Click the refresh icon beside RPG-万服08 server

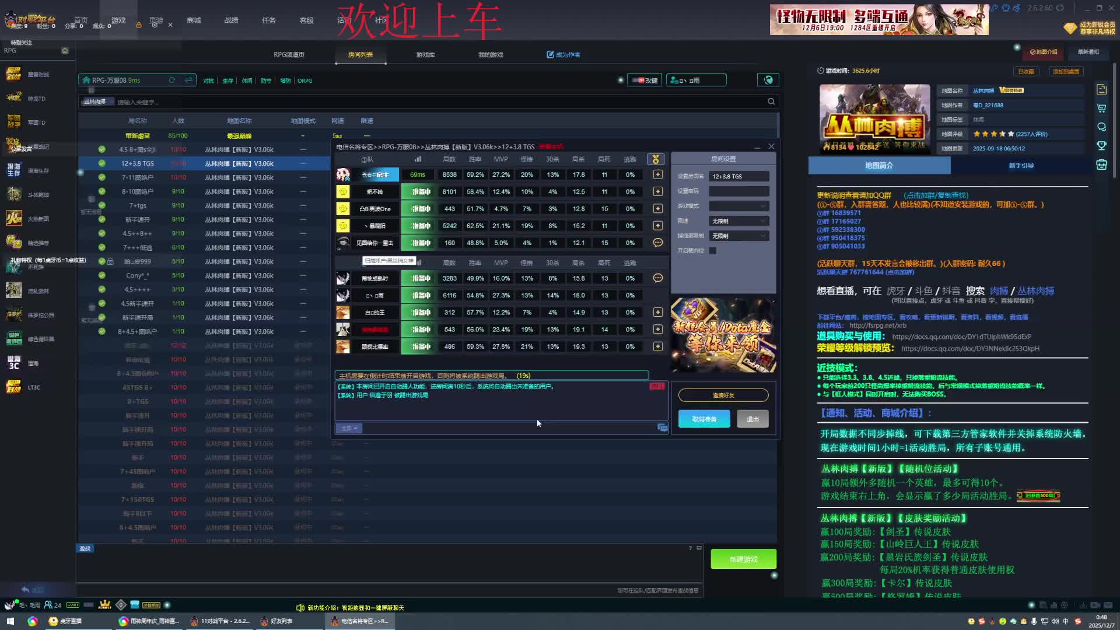[x=172, y=80]
